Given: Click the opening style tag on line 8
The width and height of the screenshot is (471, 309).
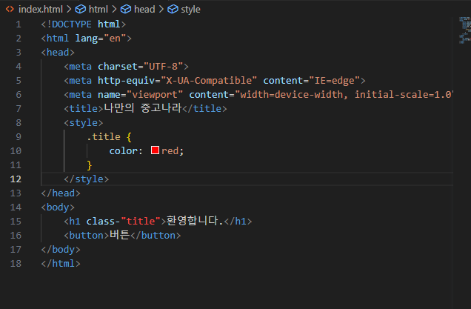Looking at the screenshot, I should point(84,123).
